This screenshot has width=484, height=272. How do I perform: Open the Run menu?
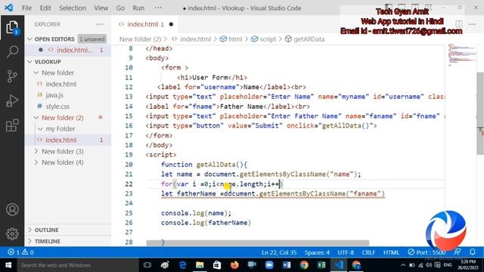pyautogui.click(x=138, y=8)
